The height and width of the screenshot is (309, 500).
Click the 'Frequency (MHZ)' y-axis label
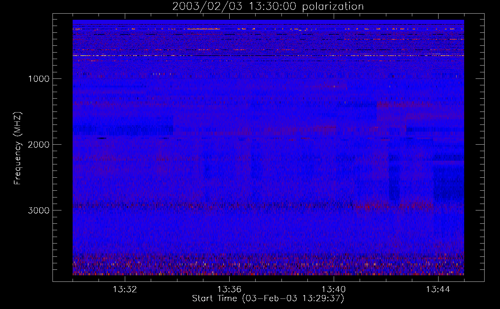click(18, 148)
